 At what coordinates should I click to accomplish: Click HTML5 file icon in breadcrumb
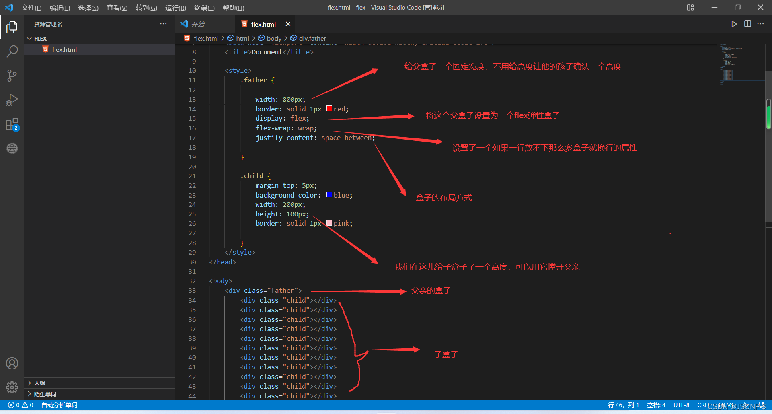[x=187, y=38]
